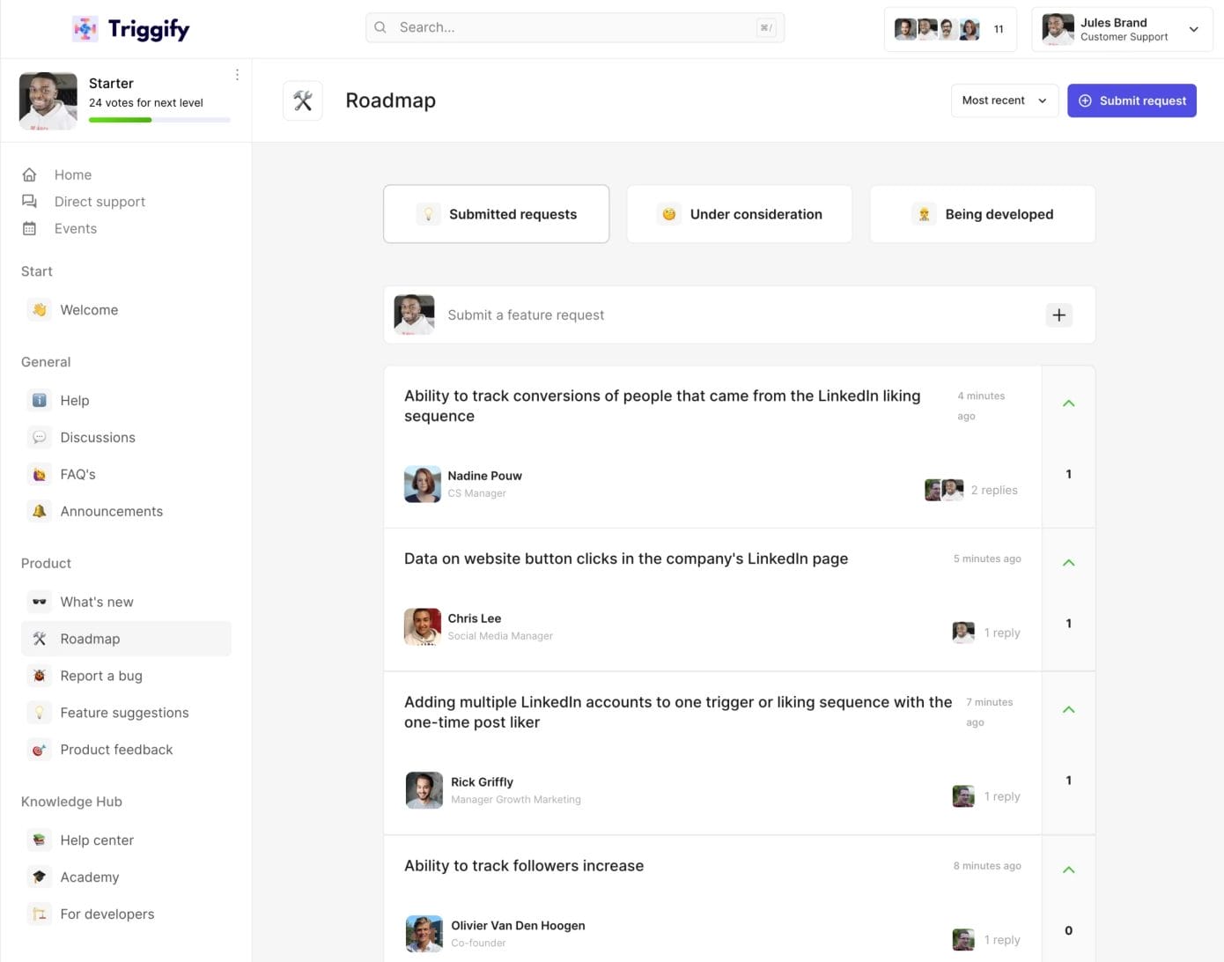The image size is (1224, 962).
Task: Open the online members avatars list
Action: pos(949,29)
